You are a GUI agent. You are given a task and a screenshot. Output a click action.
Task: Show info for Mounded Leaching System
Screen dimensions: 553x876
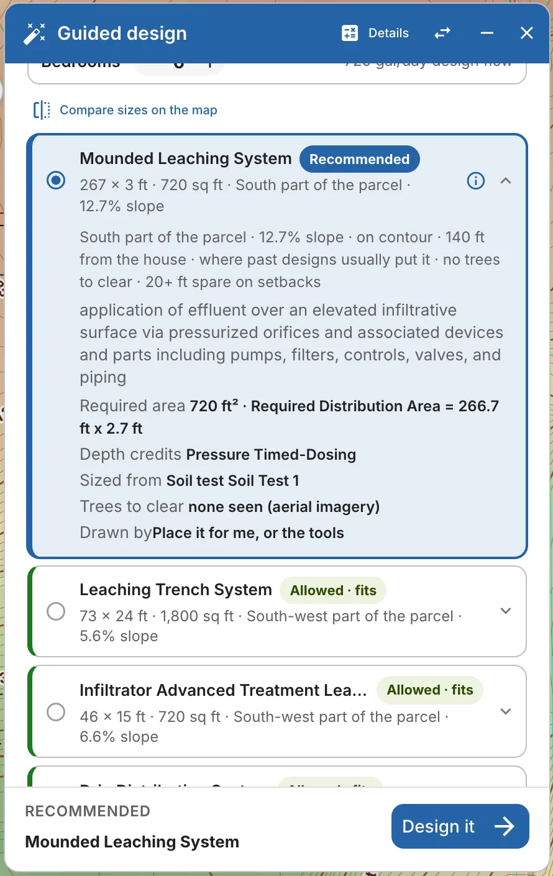[x=476, y=181]
